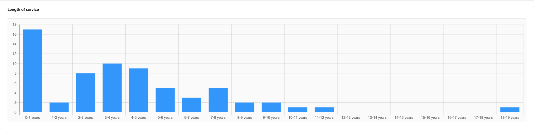
Task: Click the 0-1 years bar
Action: point(33,71)
